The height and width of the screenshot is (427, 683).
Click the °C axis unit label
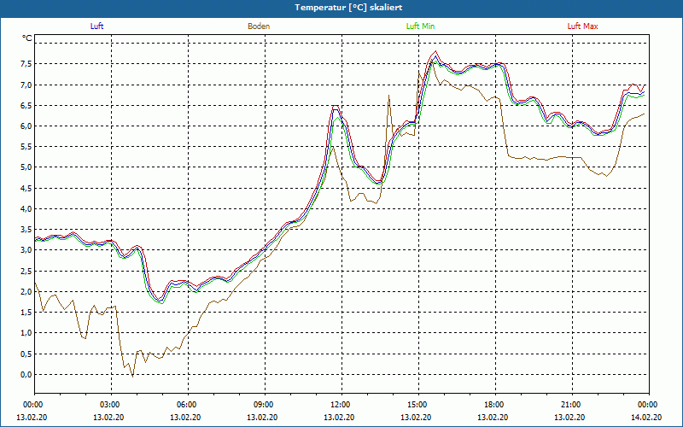tap(27, 38)
